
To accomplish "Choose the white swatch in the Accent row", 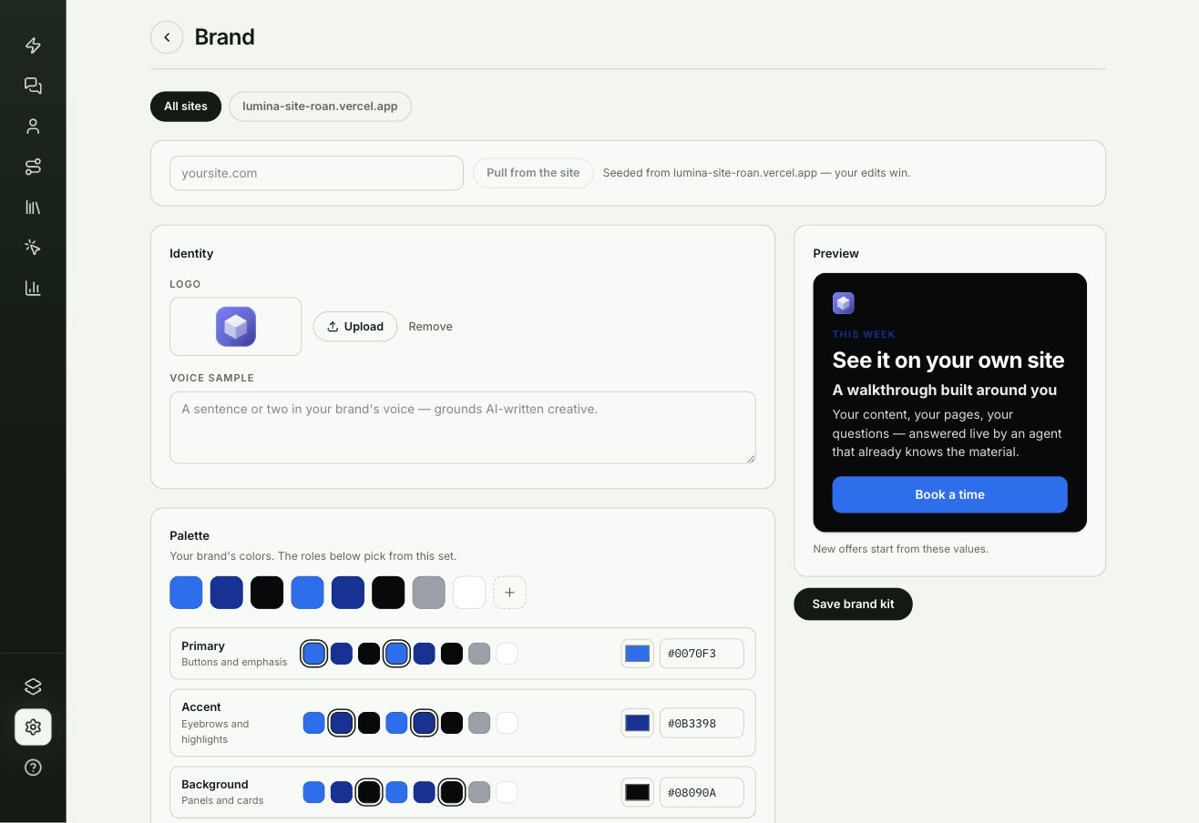I will (507, 723).
